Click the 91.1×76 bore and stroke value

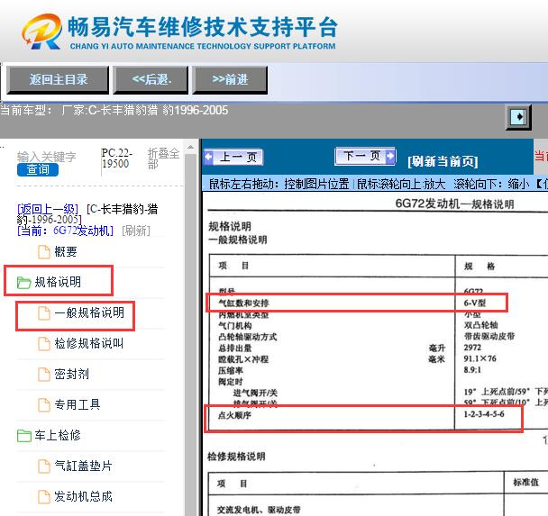point(479,358)
